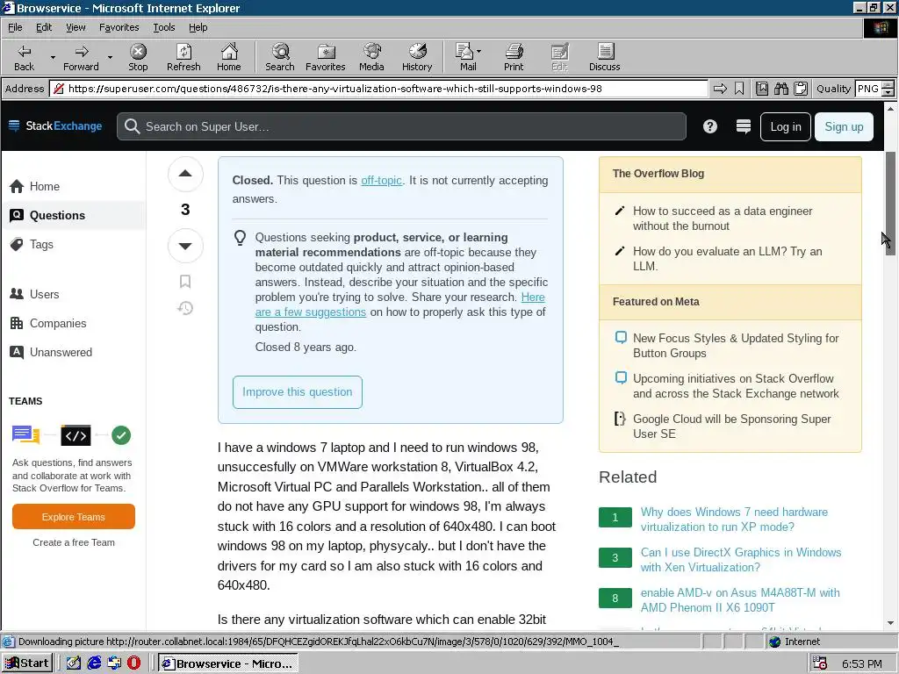Screen dimensions: 899x674
Task: Click the Search on Super User field
Action: pos(401,126)
